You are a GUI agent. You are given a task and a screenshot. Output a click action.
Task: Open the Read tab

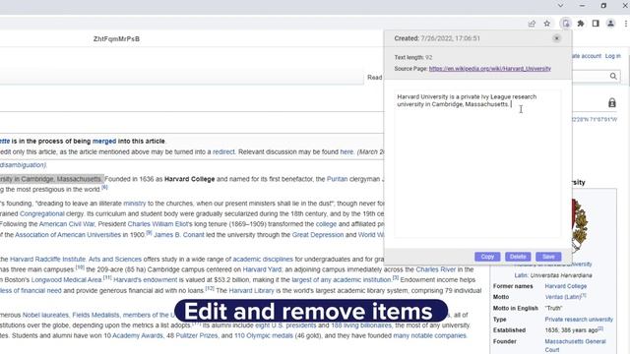click(374, 78)
